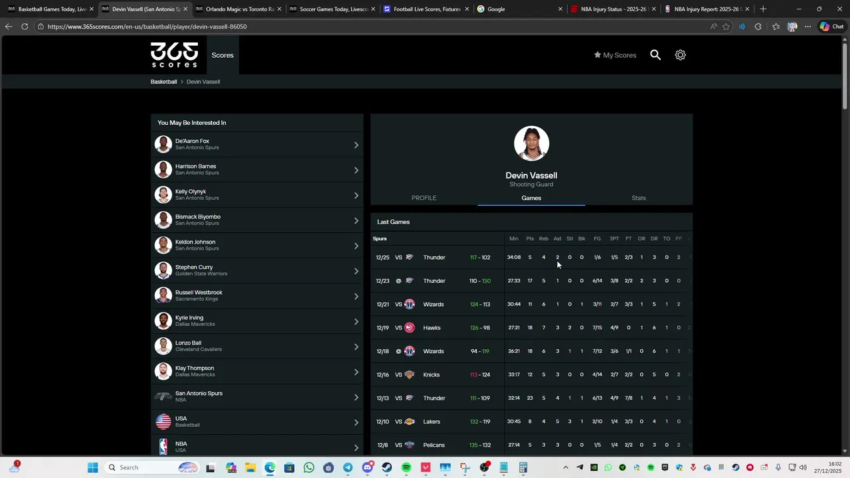Open Telegram from the taskbar
The image size is (850, 478).
[x=348, y=467]
